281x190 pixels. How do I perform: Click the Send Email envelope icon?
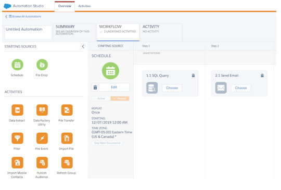[221, 88]
